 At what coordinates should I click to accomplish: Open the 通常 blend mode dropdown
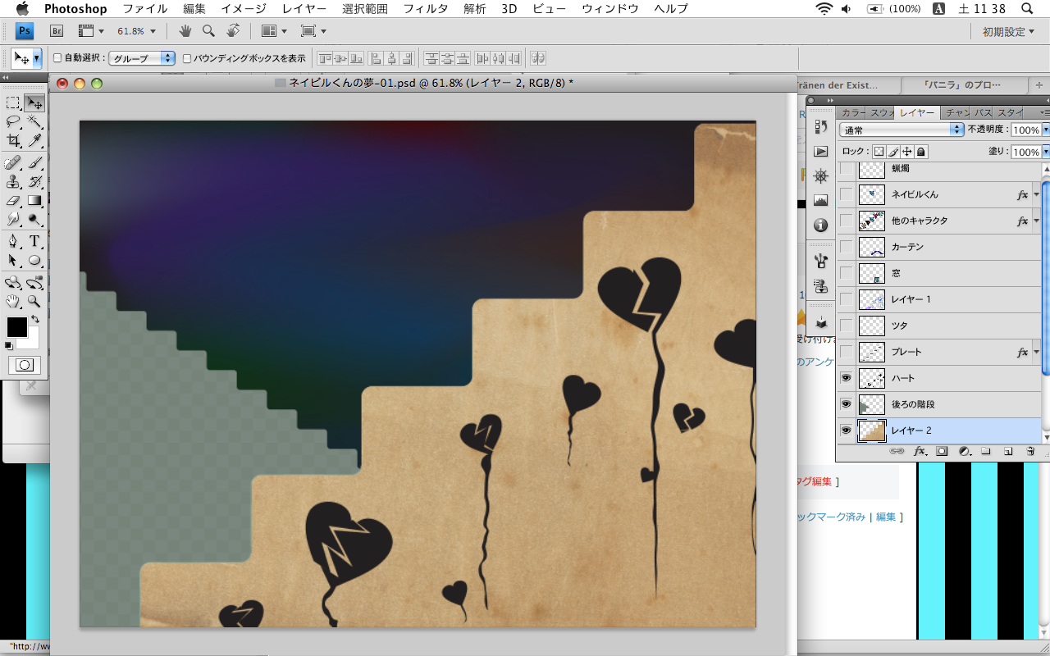(x=902, y=130)
